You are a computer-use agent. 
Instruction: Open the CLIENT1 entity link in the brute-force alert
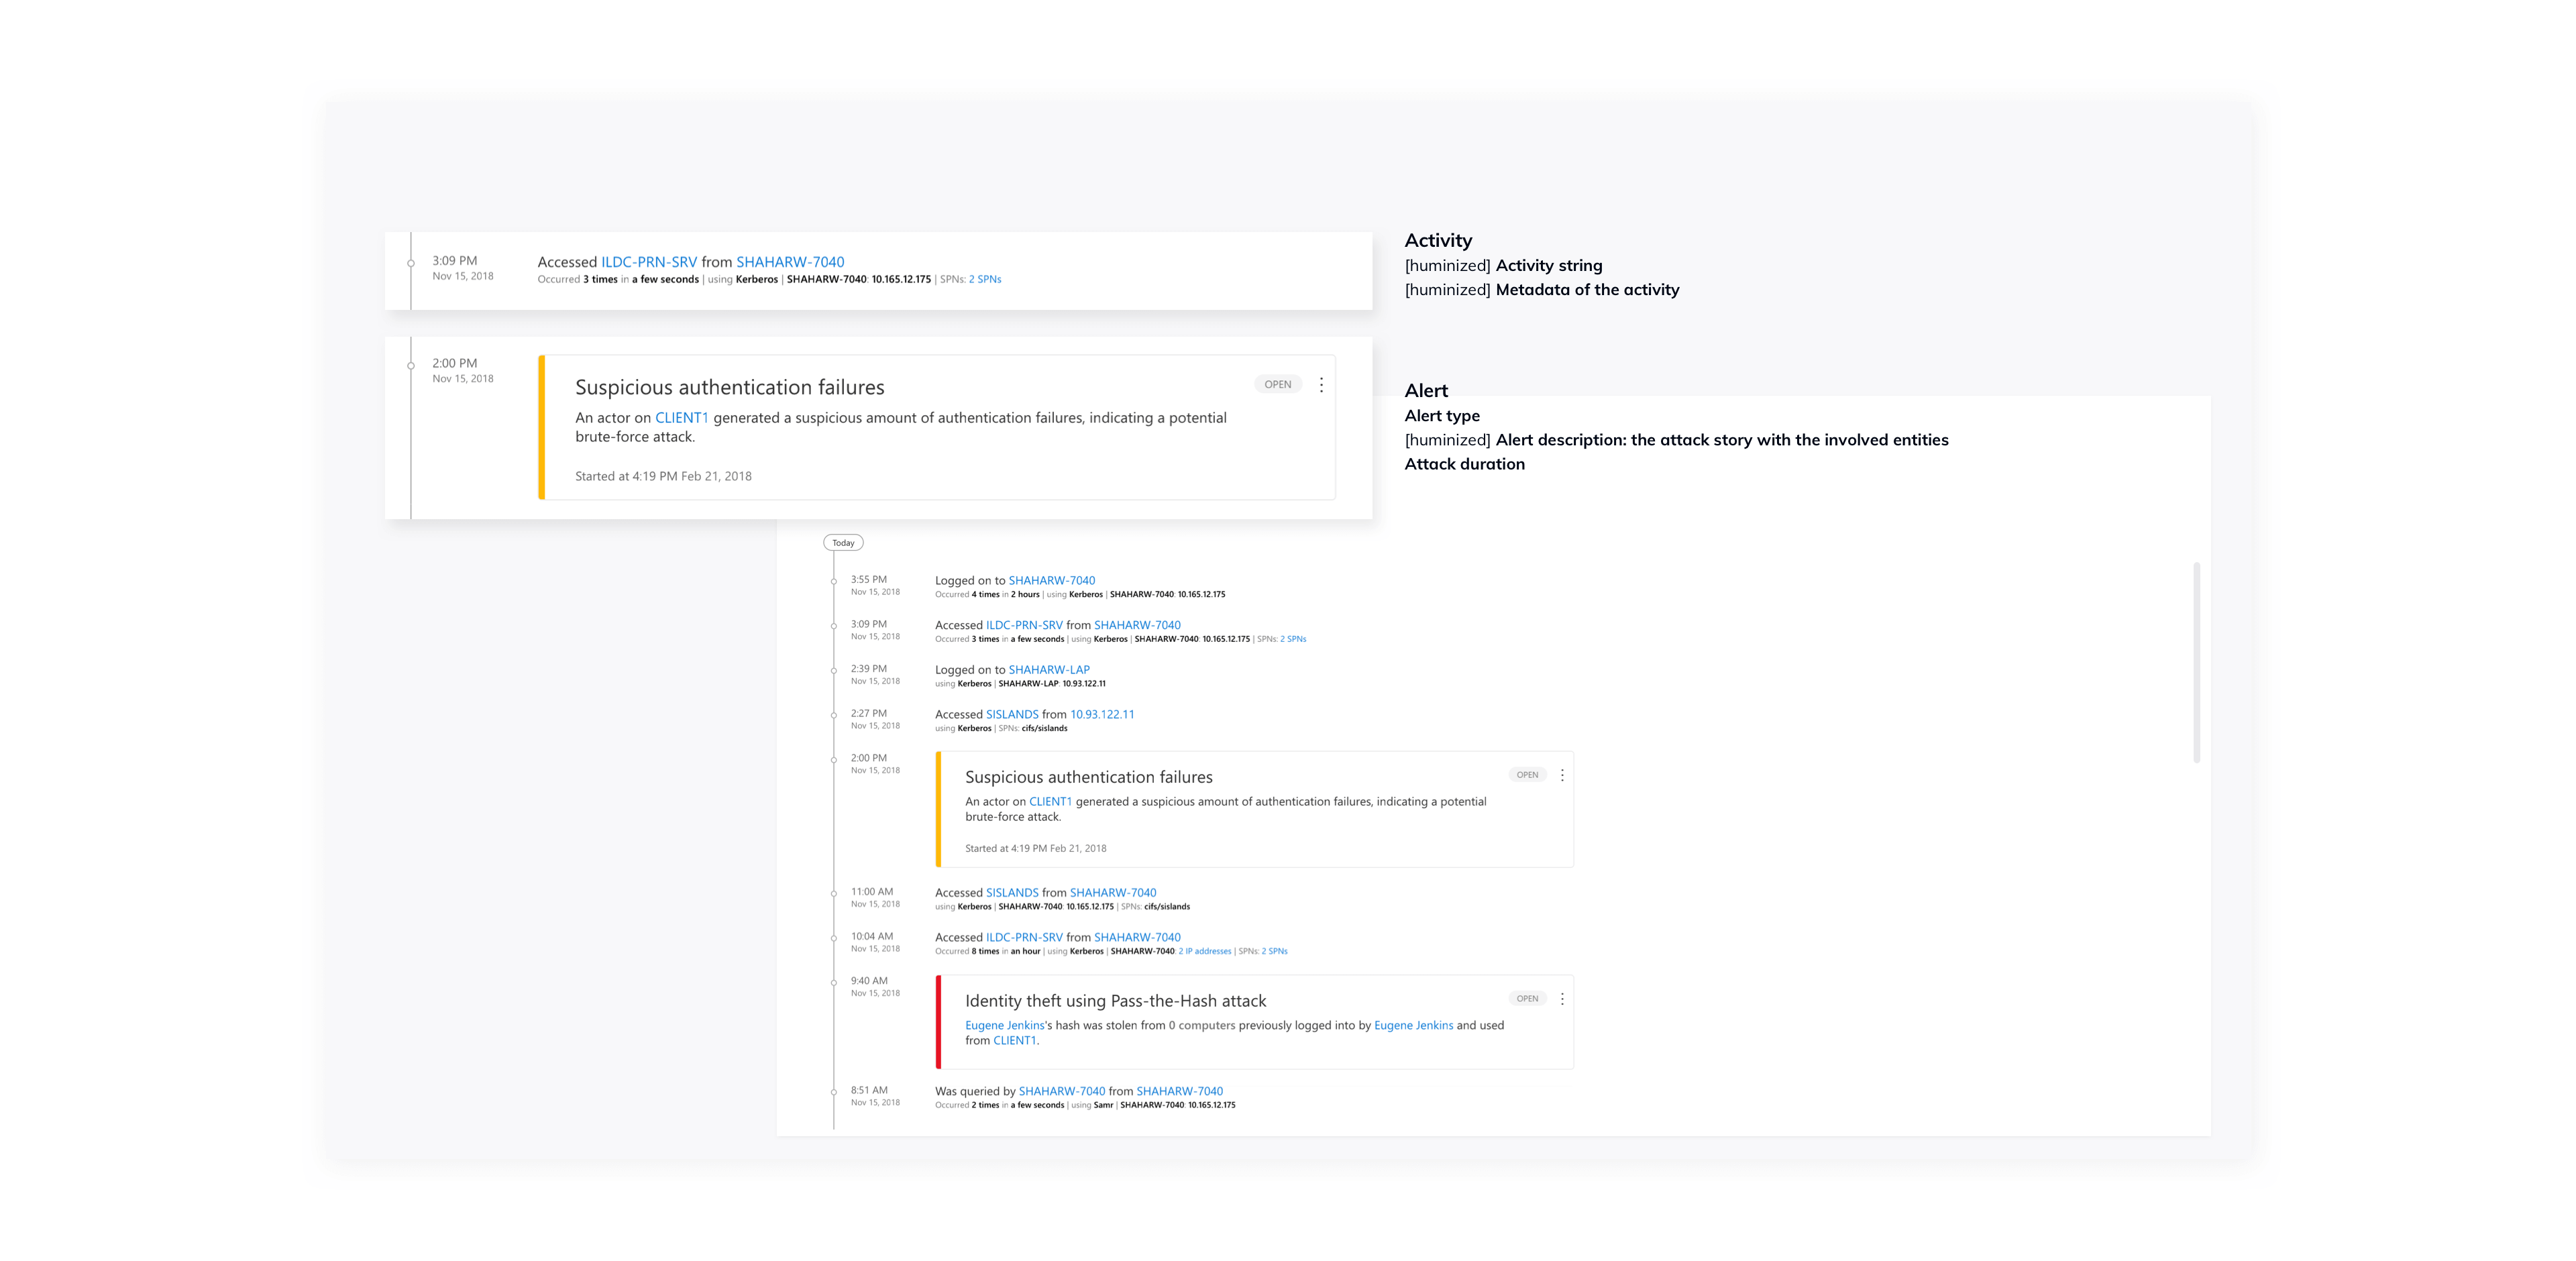pos(682,417)
